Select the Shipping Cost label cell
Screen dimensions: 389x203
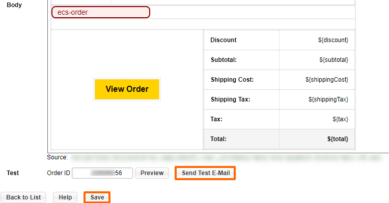[x=232, y=80]
